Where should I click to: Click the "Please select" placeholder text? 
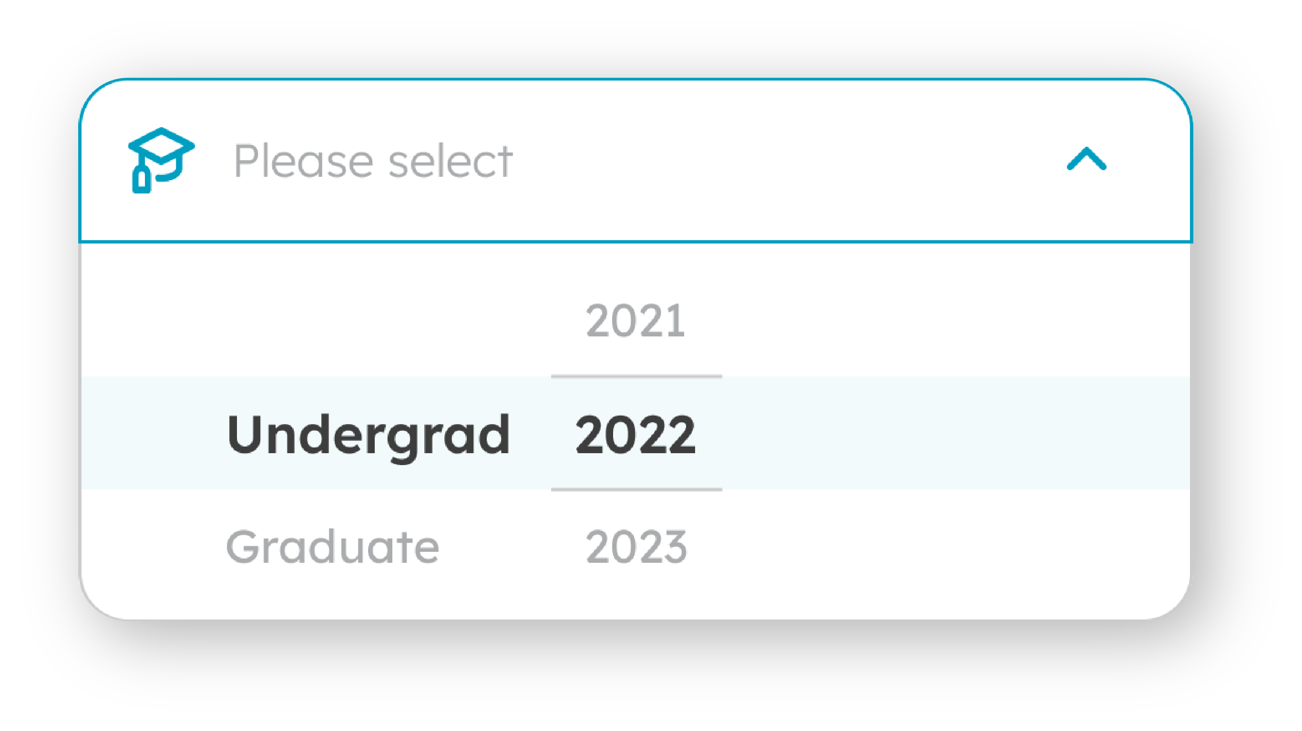coord(373,161)
